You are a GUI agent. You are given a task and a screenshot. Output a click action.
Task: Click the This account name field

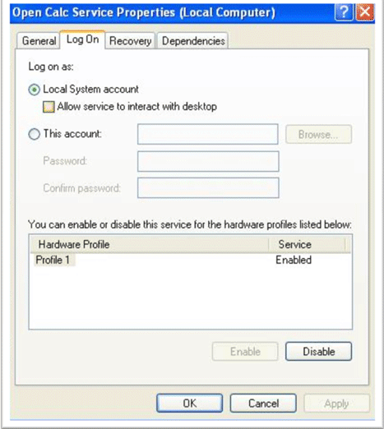point(208,134)
